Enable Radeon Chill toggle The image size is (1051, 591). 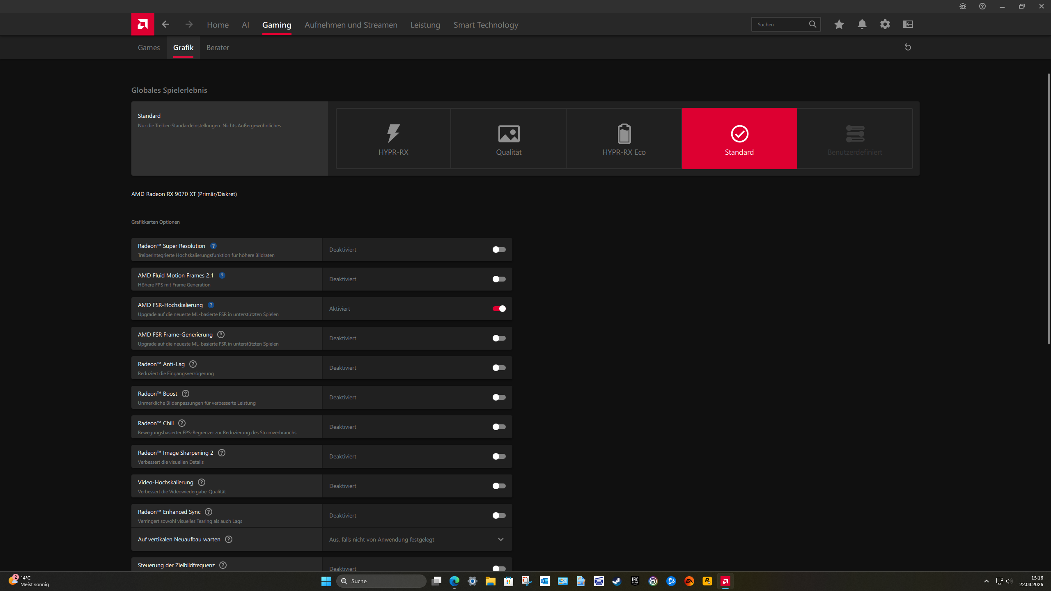(x=499, y=427)
